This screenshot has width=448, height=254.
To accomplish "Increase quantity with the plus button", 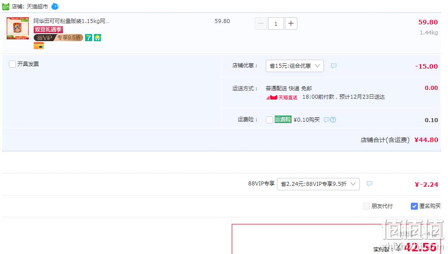I will pyautogui.click(x=291, y=23).
